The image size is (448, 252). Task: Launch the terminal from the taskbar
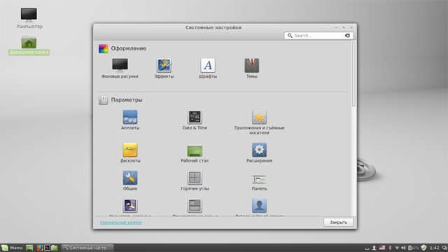pyautogui.click(x=47, y=248)
